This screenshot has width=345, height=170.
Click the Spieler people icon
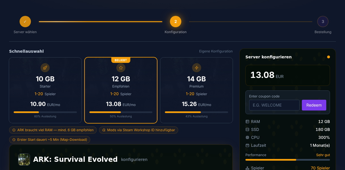tap(247, 168)
